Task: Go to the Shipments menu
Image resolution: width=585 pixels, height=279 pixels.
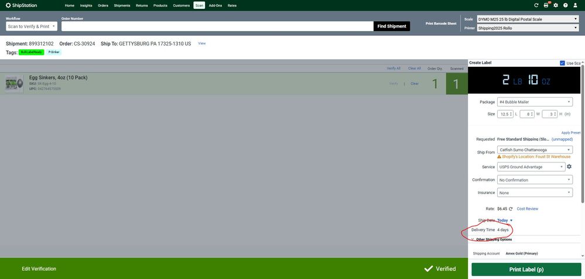Action: [x=122, y=5]
